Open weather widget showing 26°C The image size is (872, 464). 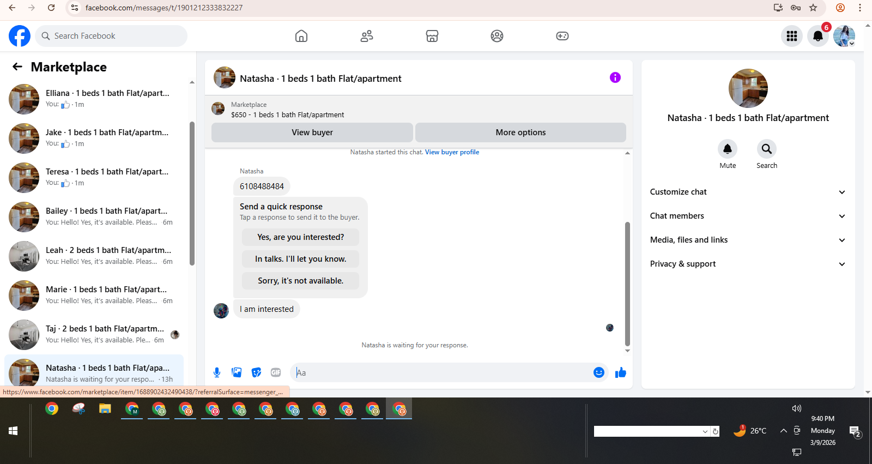point(750,431)
